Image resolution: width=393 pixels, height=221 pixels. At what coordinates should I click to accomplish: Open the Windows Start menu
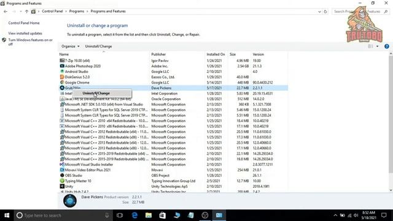tap(7, 215)
